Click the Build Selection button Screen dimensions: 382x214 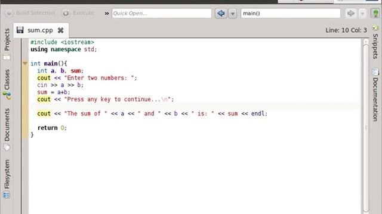coord(30,13)
